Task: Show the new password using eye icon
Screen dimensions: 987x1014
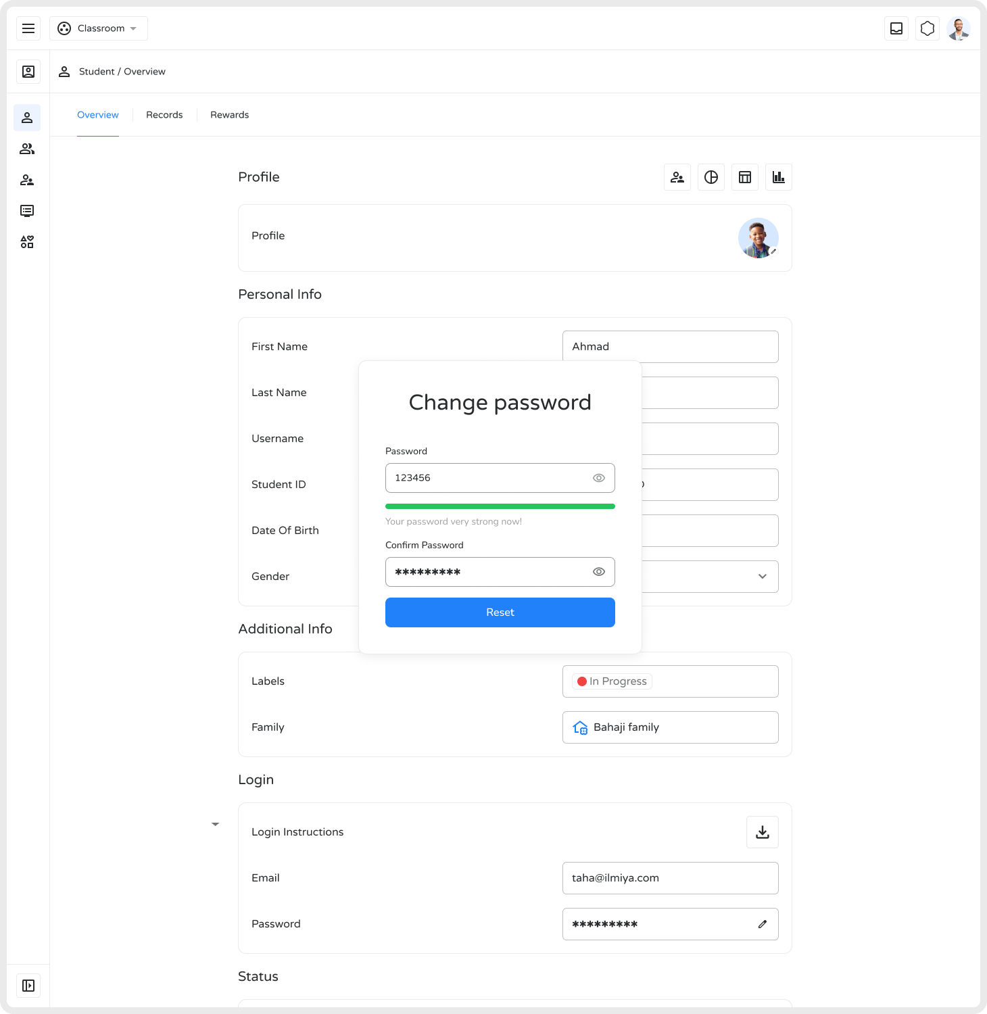Action: pos(599,478)
